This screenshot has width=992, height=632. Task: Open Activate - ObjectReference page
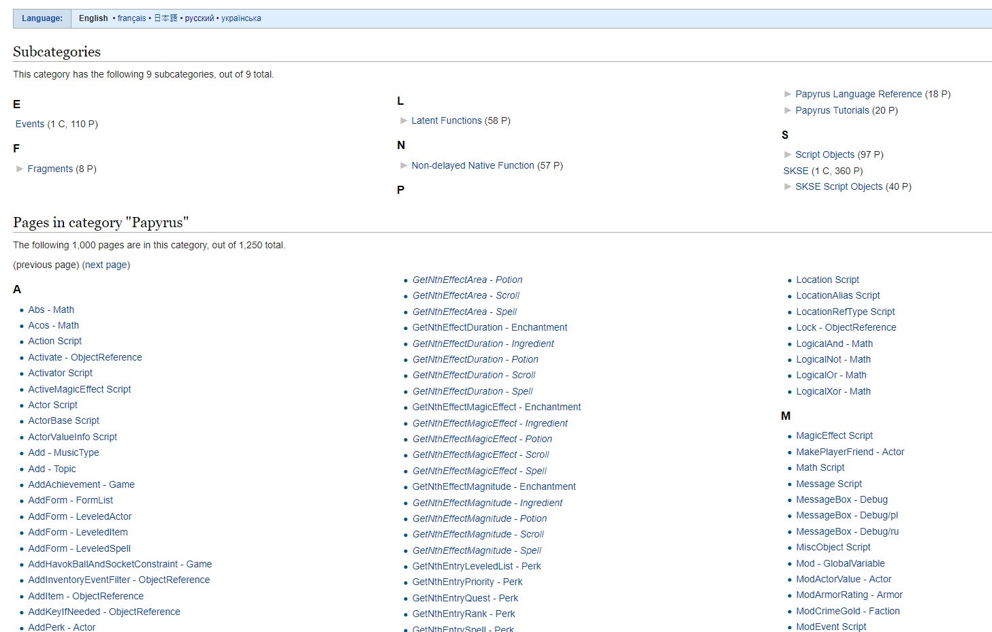click(x=85, y=357)
